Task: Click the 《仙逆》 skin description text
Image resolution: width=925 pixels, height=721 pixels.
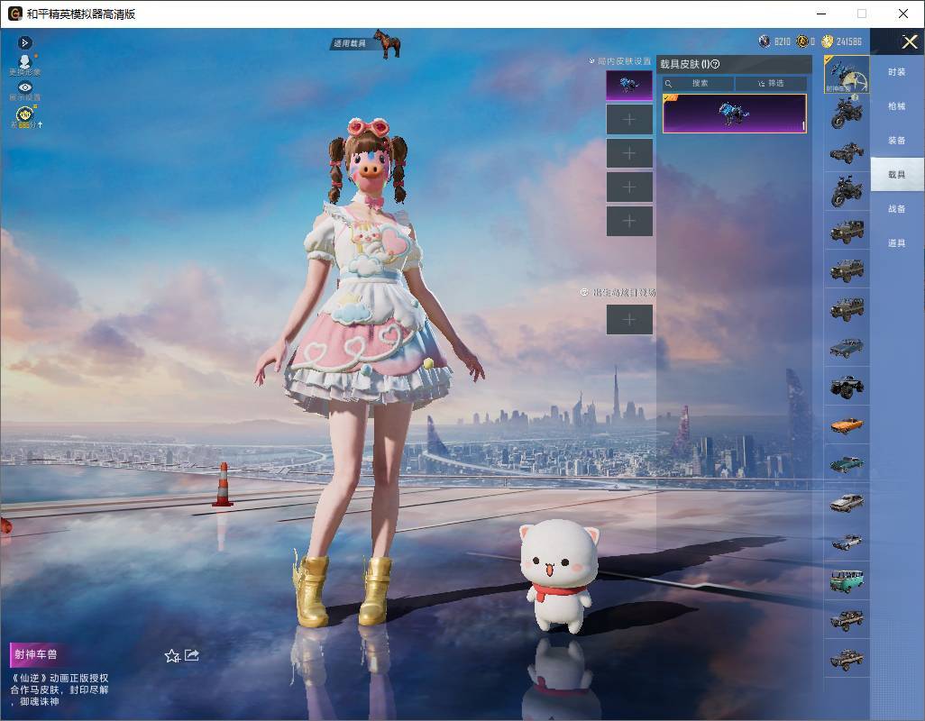Action: click(59, 689)
